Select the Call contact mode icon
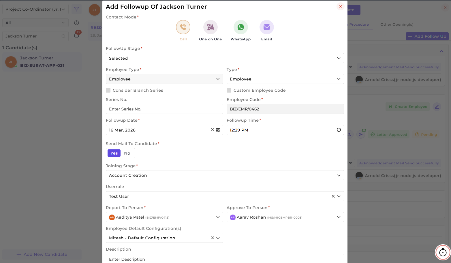The image size is (451, 263). pyautogui.click(x=183, y=27)
